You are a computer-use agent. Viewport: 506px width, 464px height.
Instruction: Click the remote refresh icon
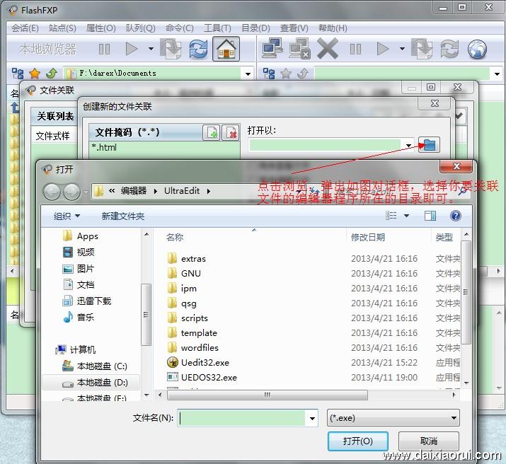pyautogui.click(x=449, y=49)
